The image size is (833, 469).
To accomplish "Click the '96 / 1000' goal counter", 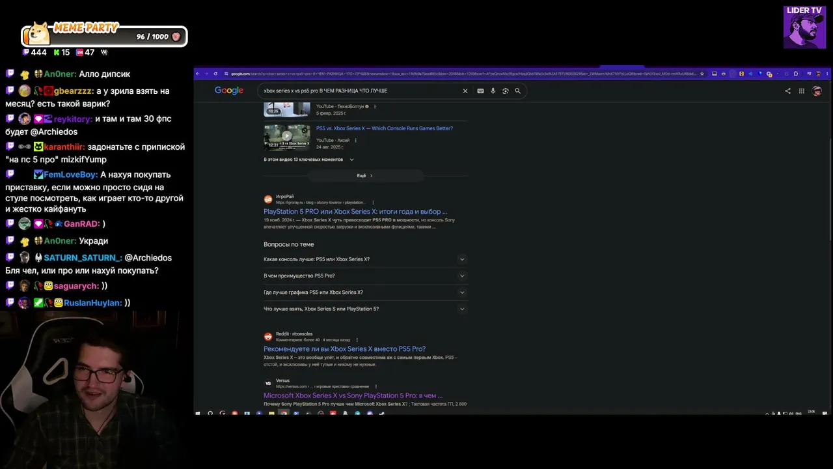I will pyautogui.click(x=152, y=37).
